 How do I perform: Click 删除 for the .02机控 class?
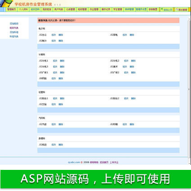point(61,145)
